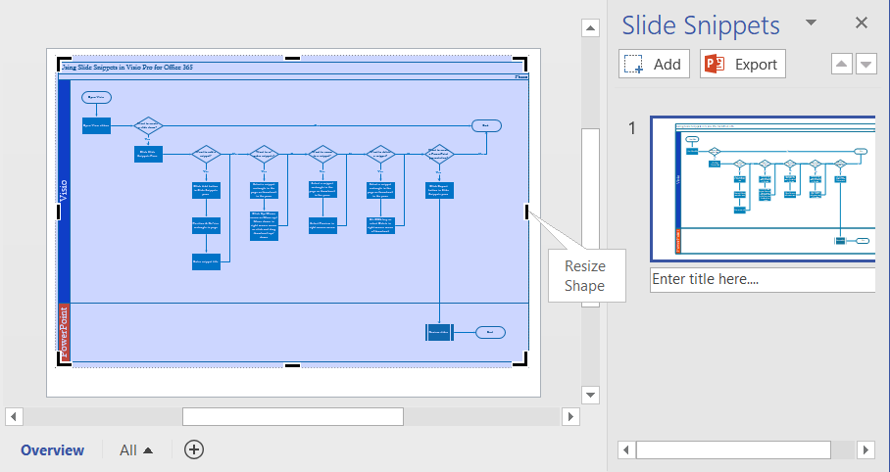890x472 pixels.
Task: Move snippet up with up arrow button
Action: click(x=842, y=64)
